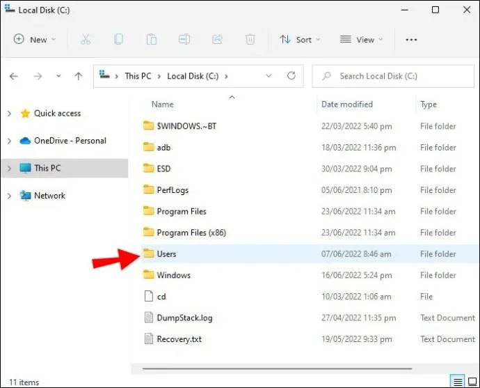Expand the Network tree node
Image resolution: width=480 pixels, height=388 pixels.
pyautogui.click(x=9, y=196)
